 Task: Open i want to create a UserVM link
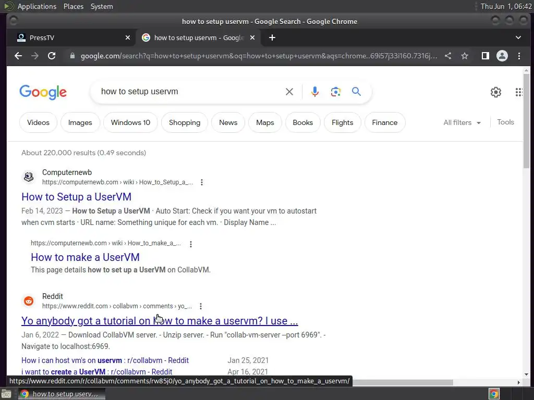point(96,372)
